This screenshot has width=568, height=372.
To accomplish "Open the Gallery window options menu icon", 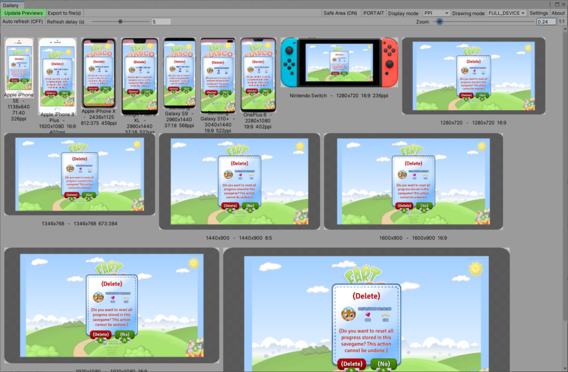I will pyautogui.click(x=550, y=4).
